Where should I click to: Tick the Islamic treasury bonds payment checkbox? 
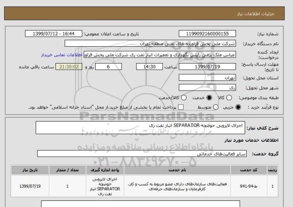click(x=181, y=107)
